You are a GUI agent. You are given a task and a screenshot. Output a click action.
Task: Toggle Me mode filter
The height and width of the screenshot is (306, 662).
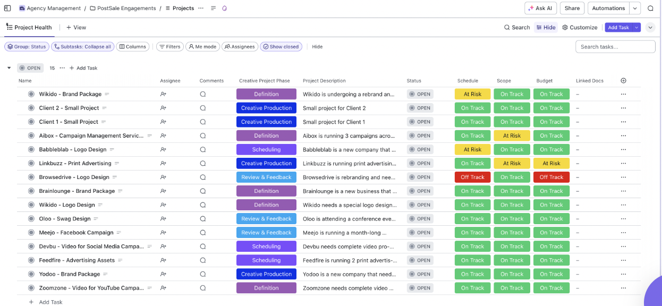pos(202,47)
